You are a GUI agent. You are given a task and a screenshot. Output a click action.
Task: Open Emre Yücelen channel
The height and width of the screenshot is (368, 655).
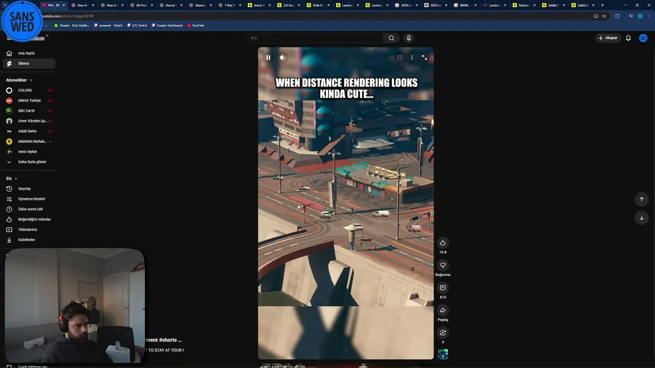click(29, 121)
